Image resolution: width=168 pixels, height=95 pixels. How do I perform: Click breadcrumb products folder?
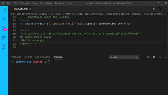[136, 14]
